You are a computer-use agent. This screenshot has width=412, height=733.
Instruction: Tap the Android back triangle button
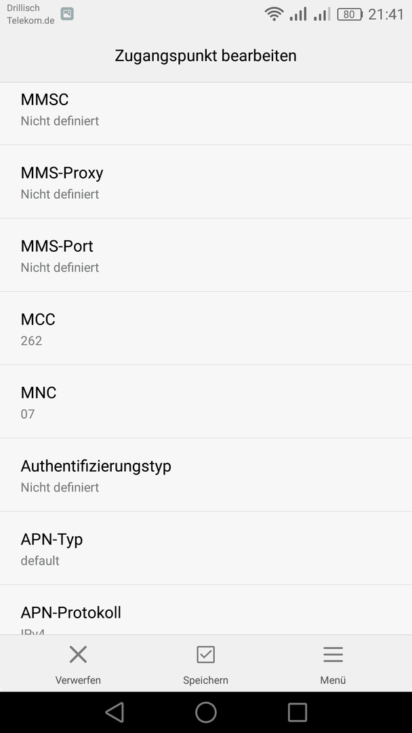click(x=115, y=713)
